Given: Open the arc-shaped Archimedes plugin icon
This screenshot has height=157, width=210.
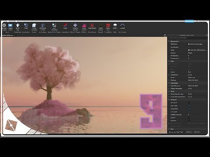Looking at the screenshot, I should [122, 25].
